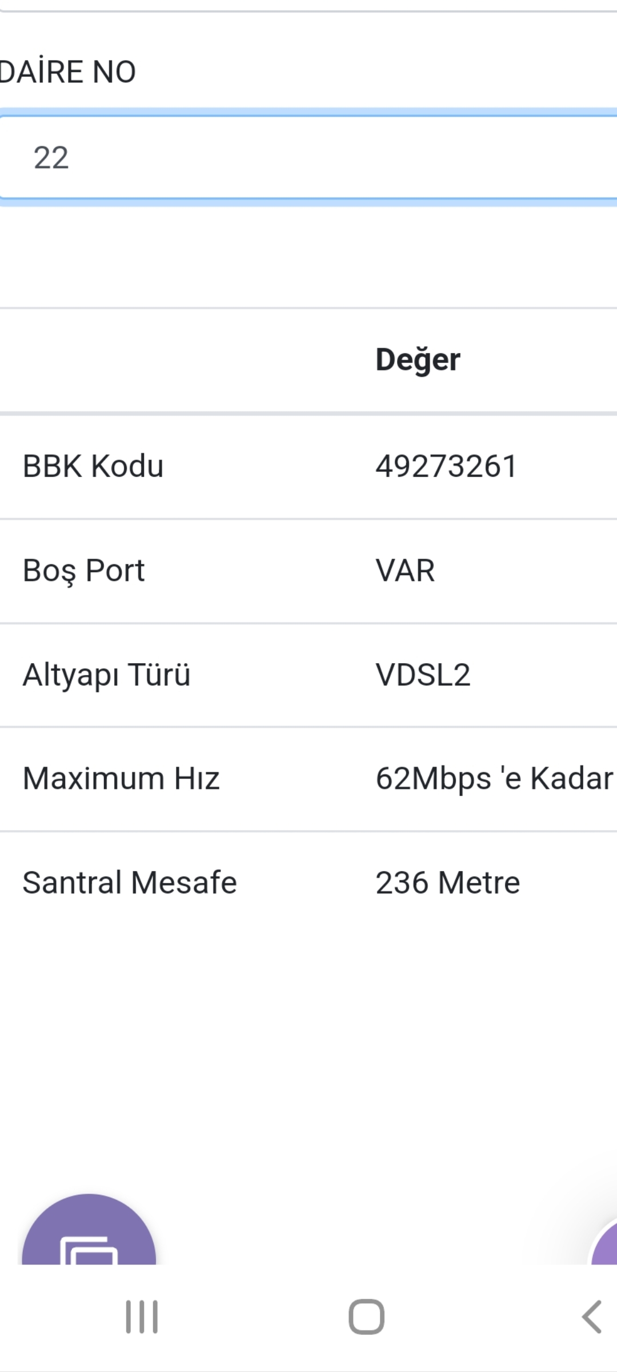Open Android recent apps navigation icon
Image resolution: width=617 pixels, height=1372 pixels.
(x=142, y=1317)
